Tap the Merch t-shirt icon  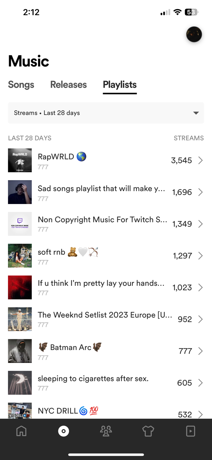pyautogui.click(x=148, y=431)
